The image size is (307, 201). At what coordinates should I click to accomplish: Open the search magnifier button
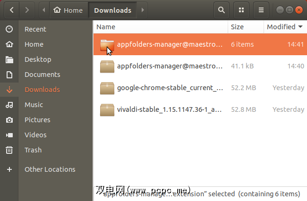[222, 10]
